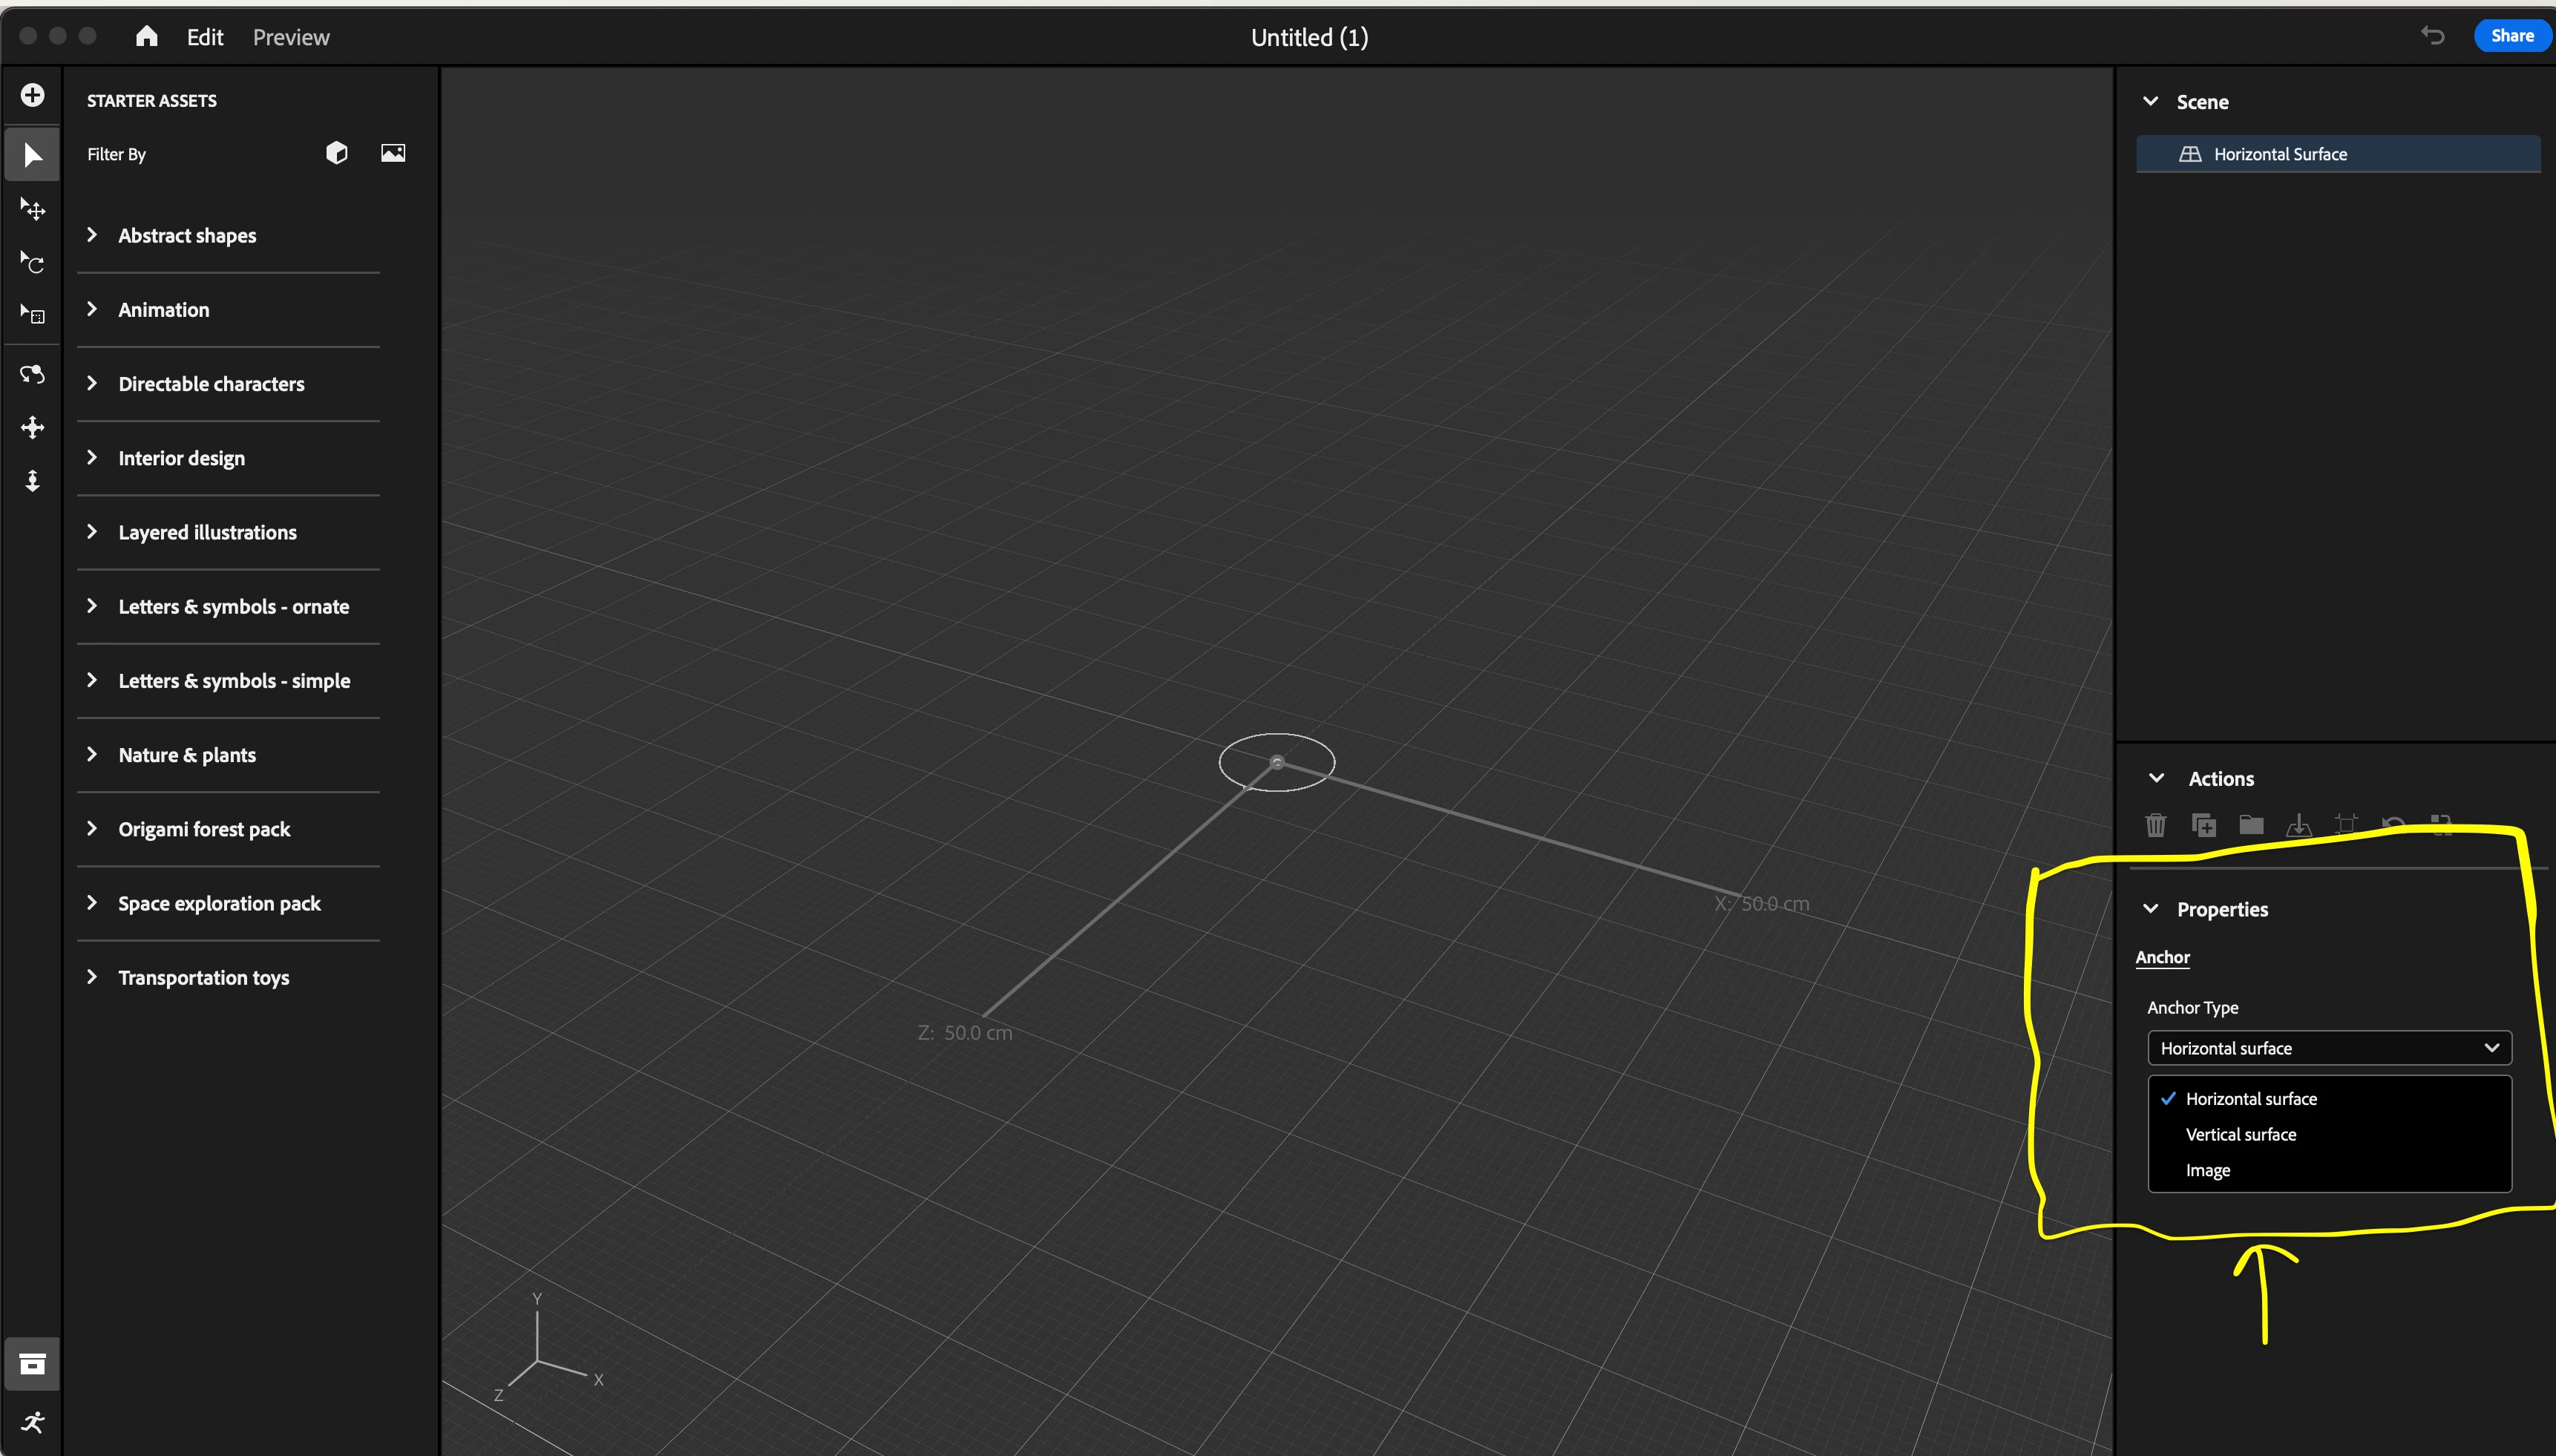Click the add content plus icon

tap(32, 95)
